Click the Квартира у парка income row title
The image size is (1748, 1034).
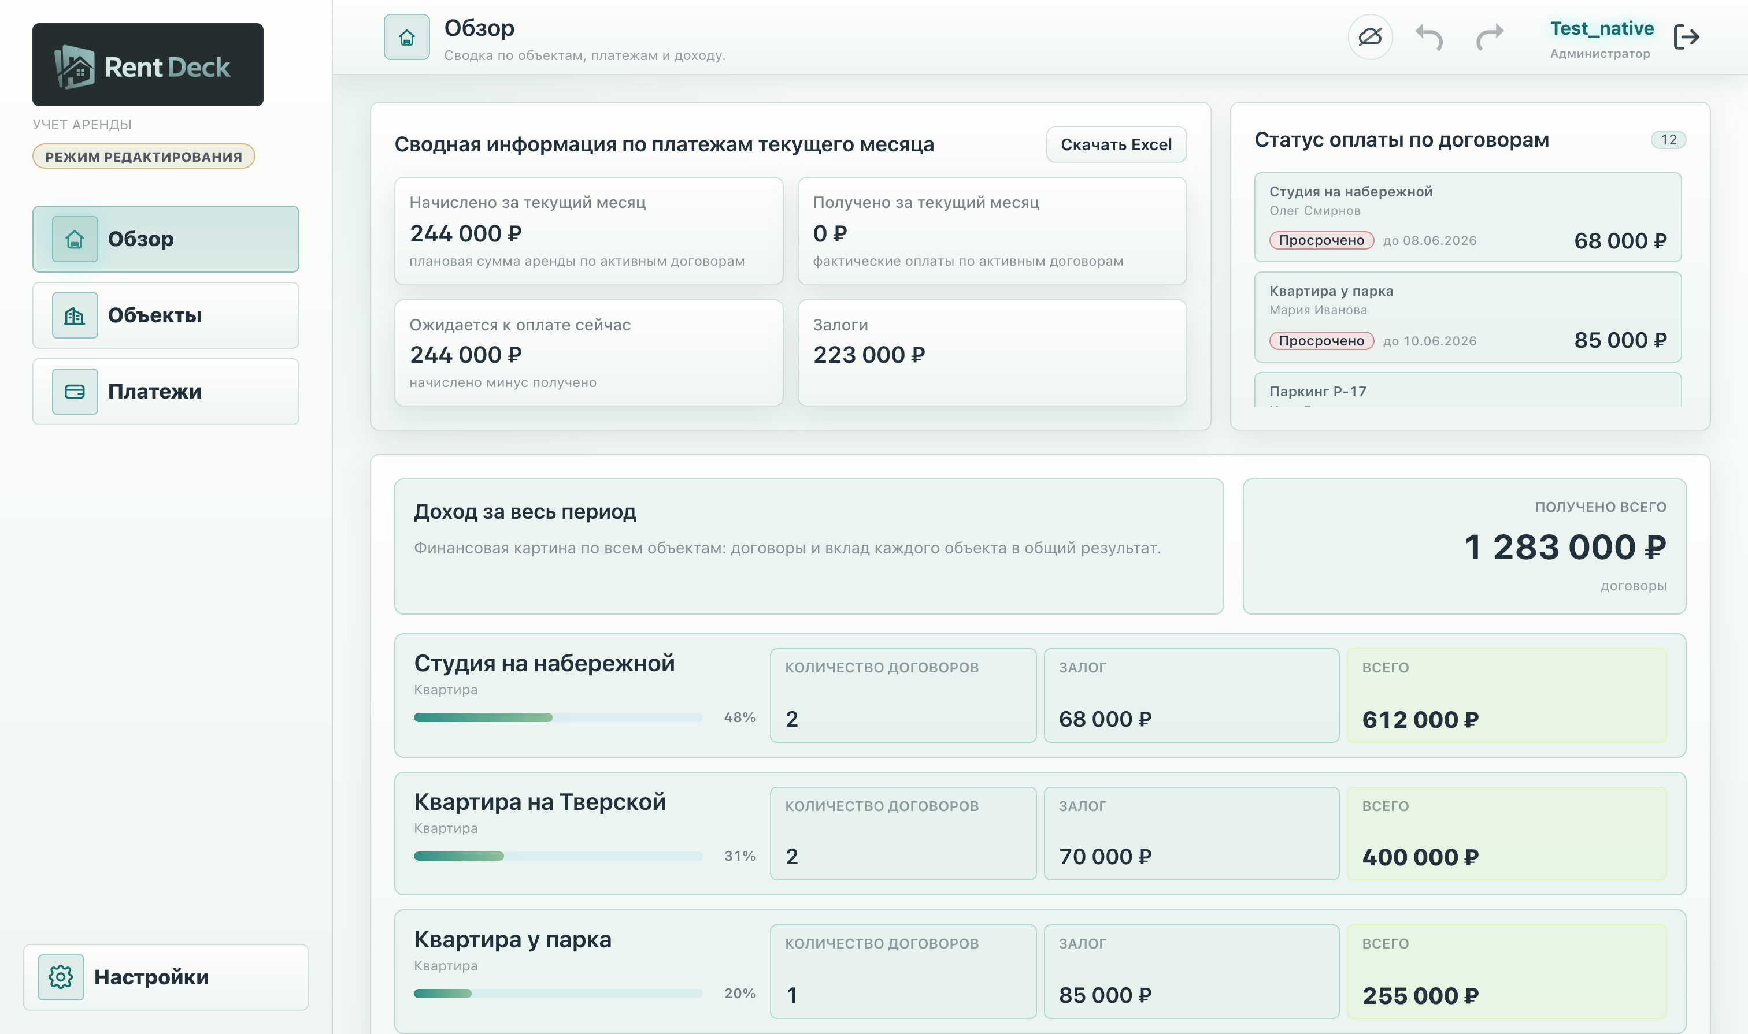tap(513, 940)
